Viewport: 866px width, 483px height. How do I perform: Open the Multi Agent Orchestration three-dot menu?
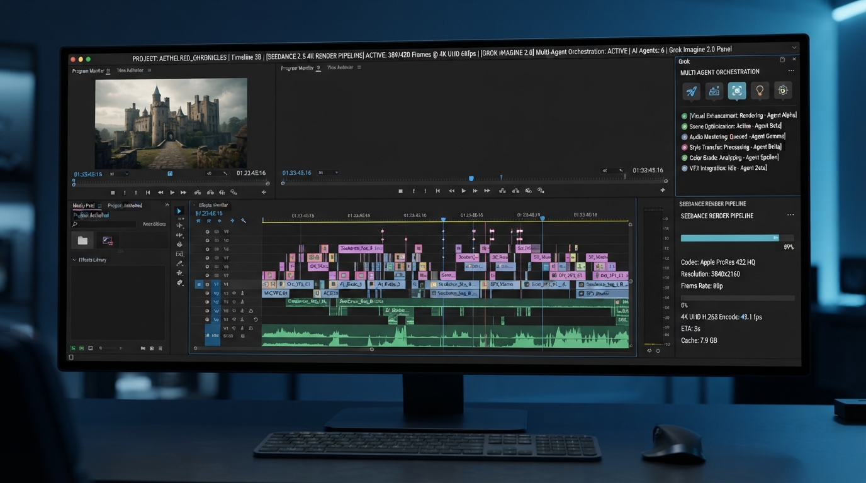791,71
